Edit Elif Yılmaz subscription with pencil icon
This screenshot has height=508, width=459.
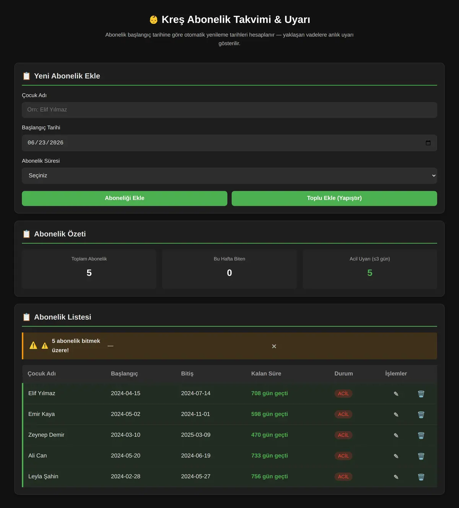(x=396, y=394)
